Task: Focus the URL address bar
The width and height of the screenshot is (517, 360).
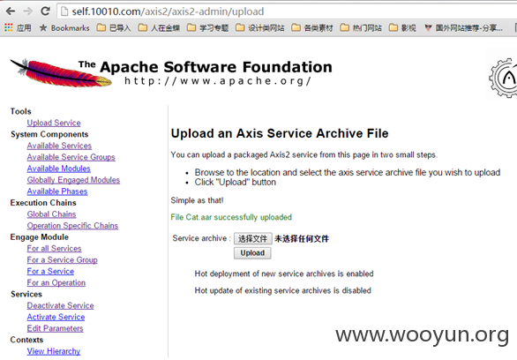Action: click(287, 11)
